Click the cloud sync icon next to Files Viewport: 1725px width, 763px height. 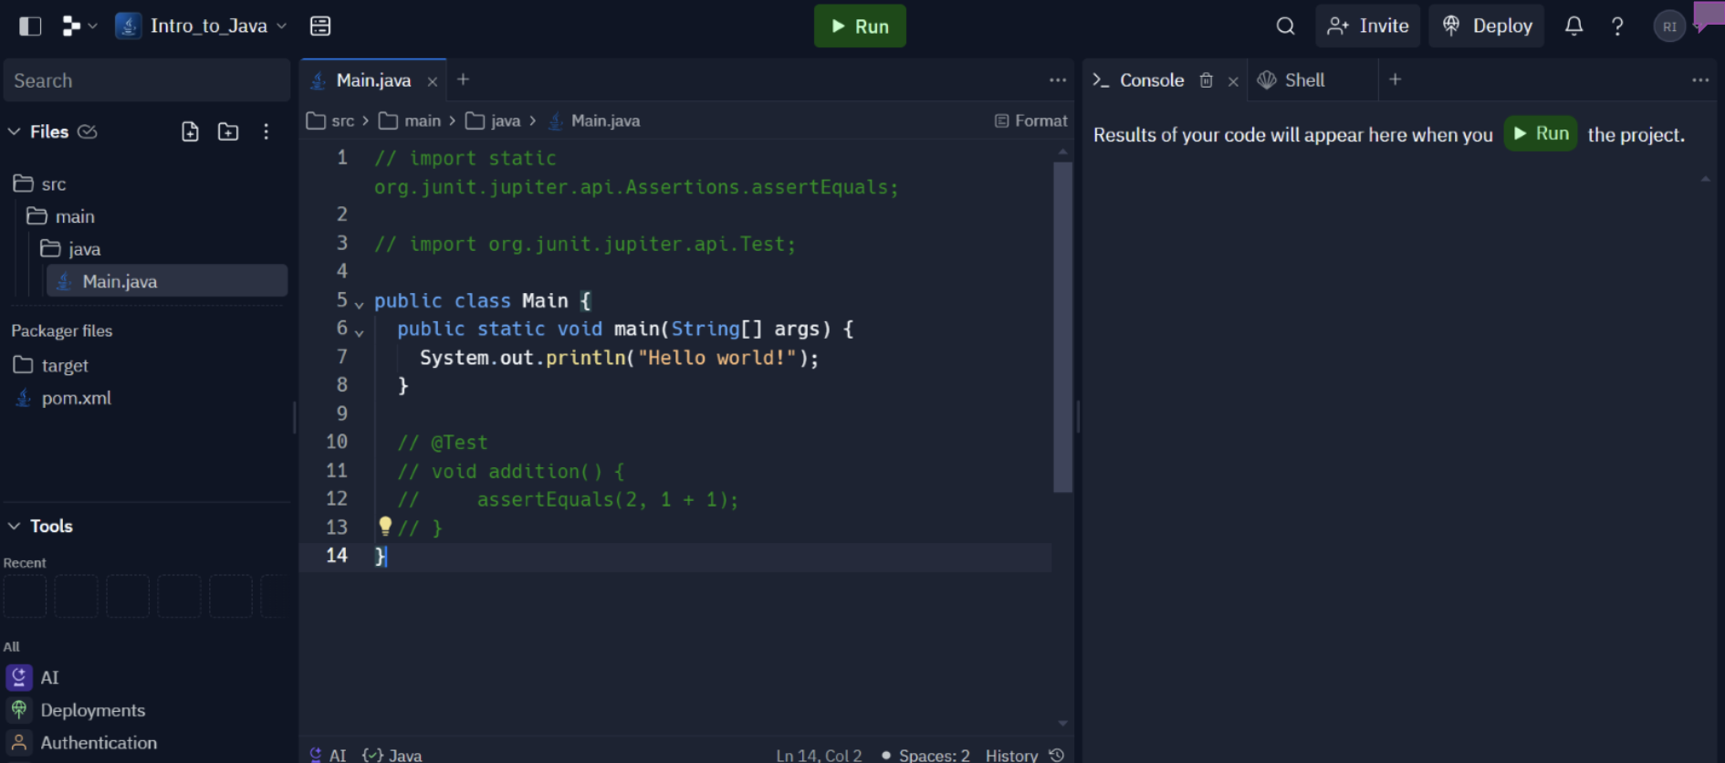87,131
